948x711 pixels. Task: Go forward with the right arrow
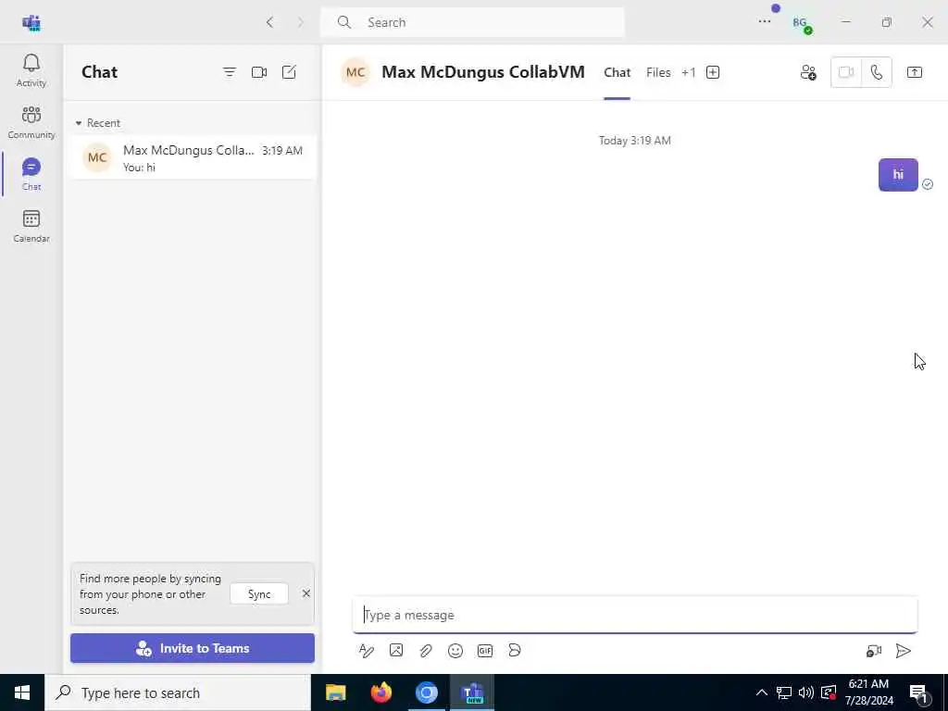coord(301,22)
